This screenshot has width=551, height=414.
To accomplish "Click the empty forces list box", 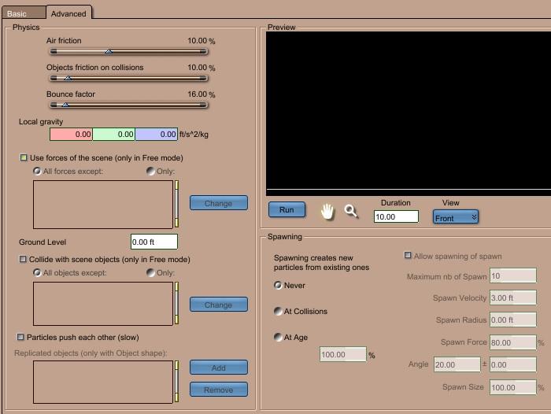I will (103, 205).
